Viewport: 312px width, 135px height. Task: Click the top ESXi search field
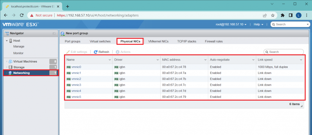click(x=290, y=24)
